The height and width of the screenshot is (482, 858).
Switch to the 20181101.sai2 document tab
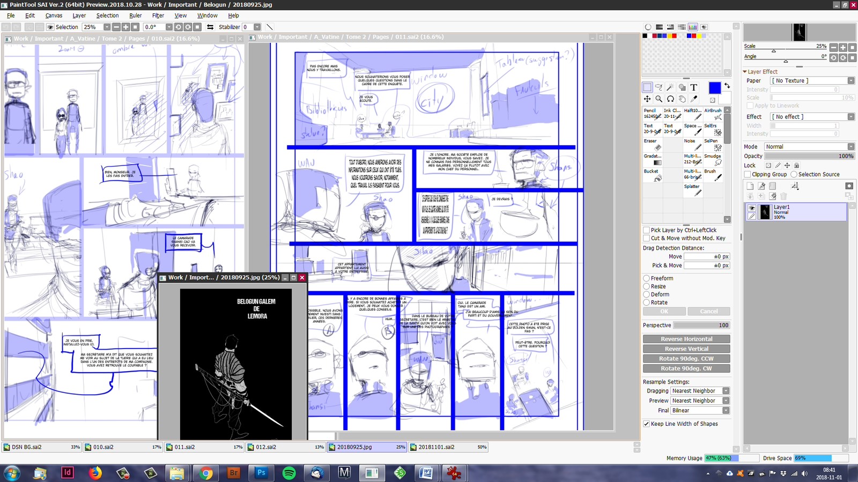pos(448,447)
